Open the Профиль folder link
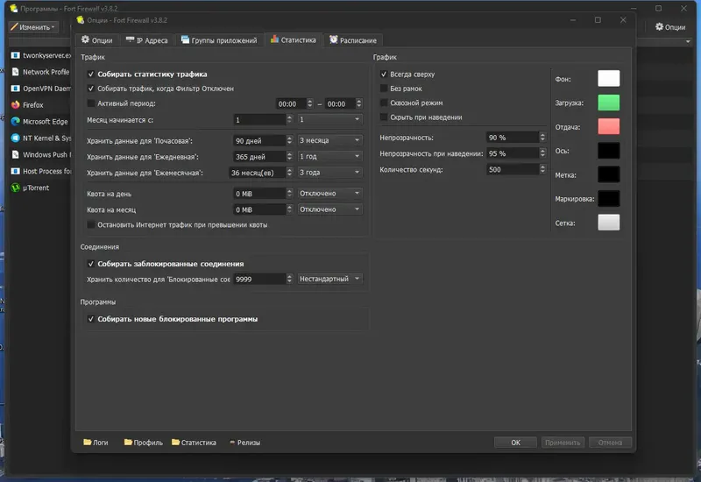 pos(142,443)
